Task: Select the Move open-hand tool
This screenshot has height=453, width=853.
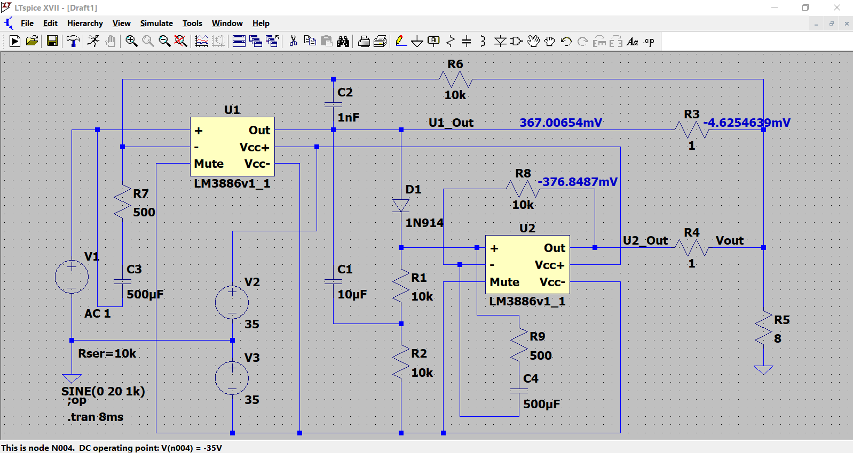Action: pyautogui.click(x=533, y=41)
